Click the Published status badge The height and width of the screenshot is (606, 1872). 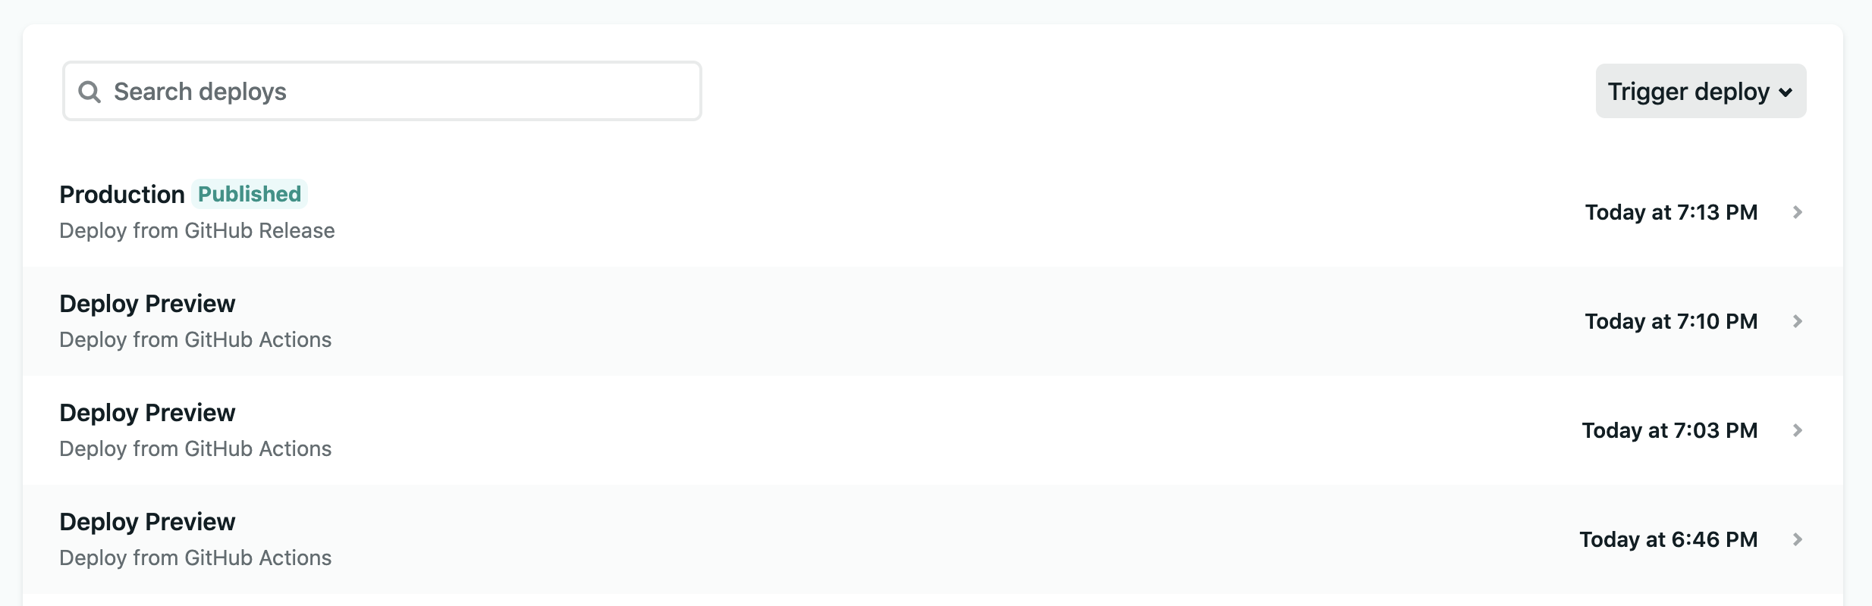pyautogui.click(x=250, y=194)
